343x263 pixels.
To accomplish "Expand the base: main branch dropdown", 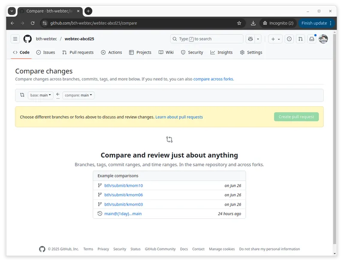I will pyautogui.click(x=41, y=95).
